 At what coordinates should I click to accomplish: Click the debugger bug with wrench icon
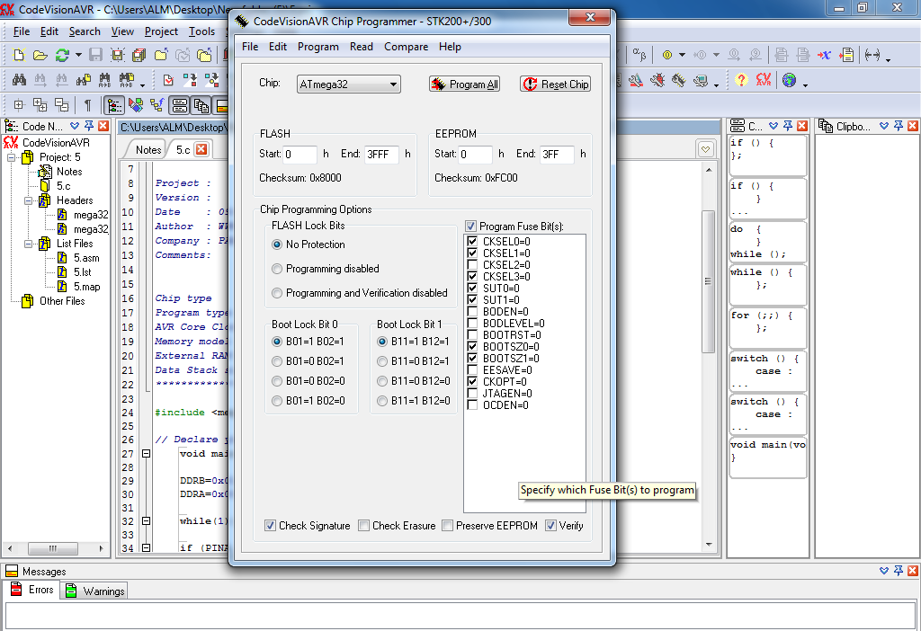point(657,80)
